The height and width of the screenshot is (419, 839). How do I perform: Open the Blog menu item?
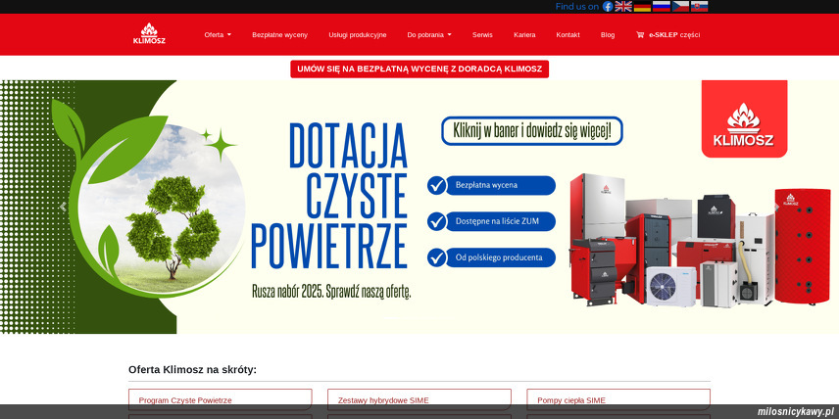tap(608, 34)
